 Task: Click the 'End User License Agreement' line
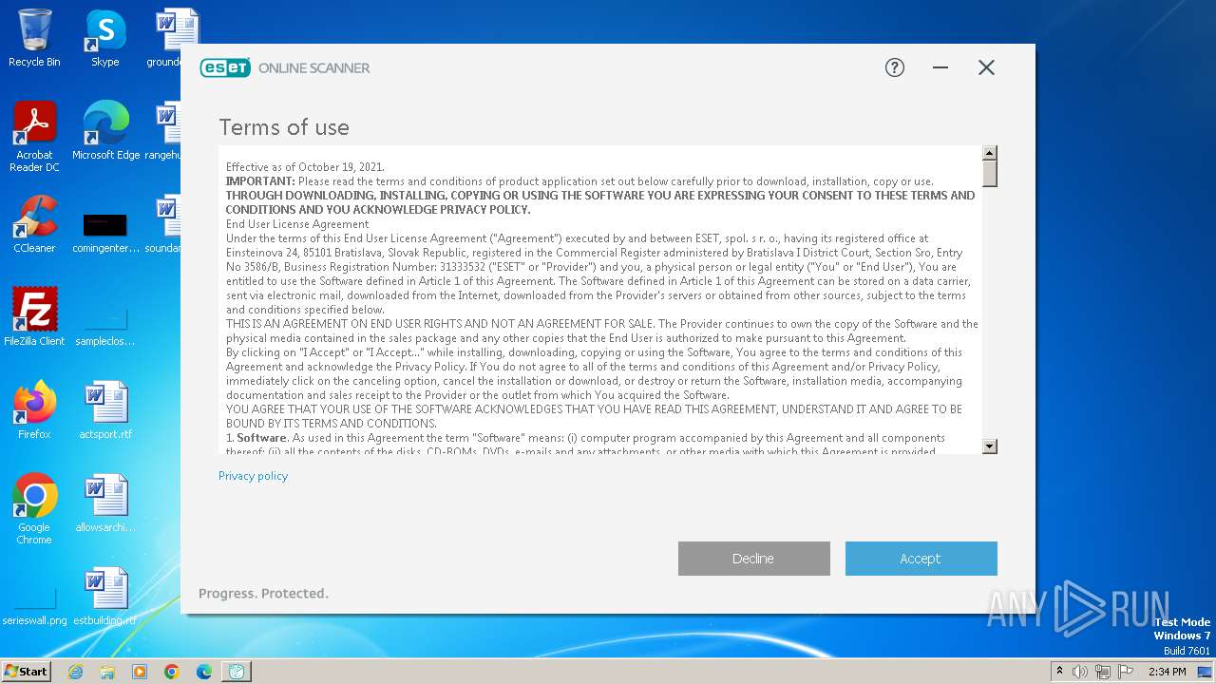(297, 224)
